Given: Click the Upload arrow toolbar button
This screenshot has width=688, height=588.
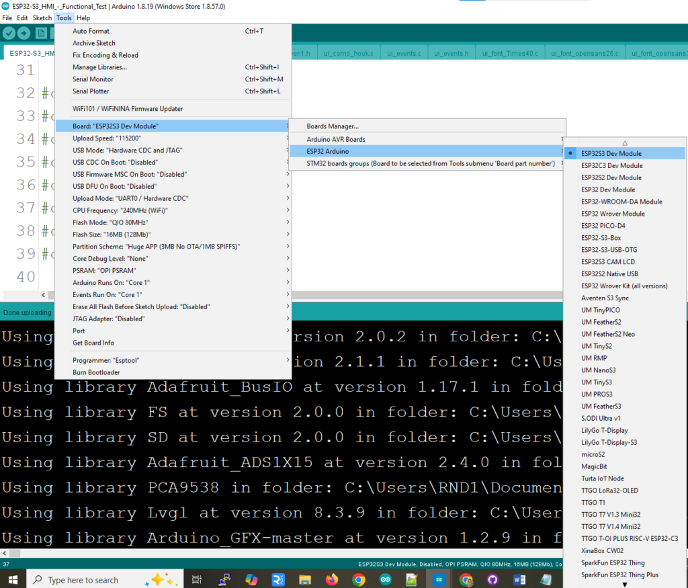Looking at the screenshot, I should pos(24,33).
